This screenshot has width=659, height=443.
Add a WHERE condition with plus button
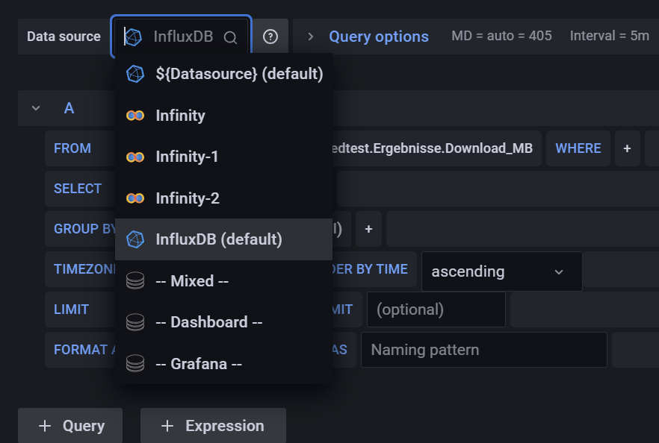627,148
